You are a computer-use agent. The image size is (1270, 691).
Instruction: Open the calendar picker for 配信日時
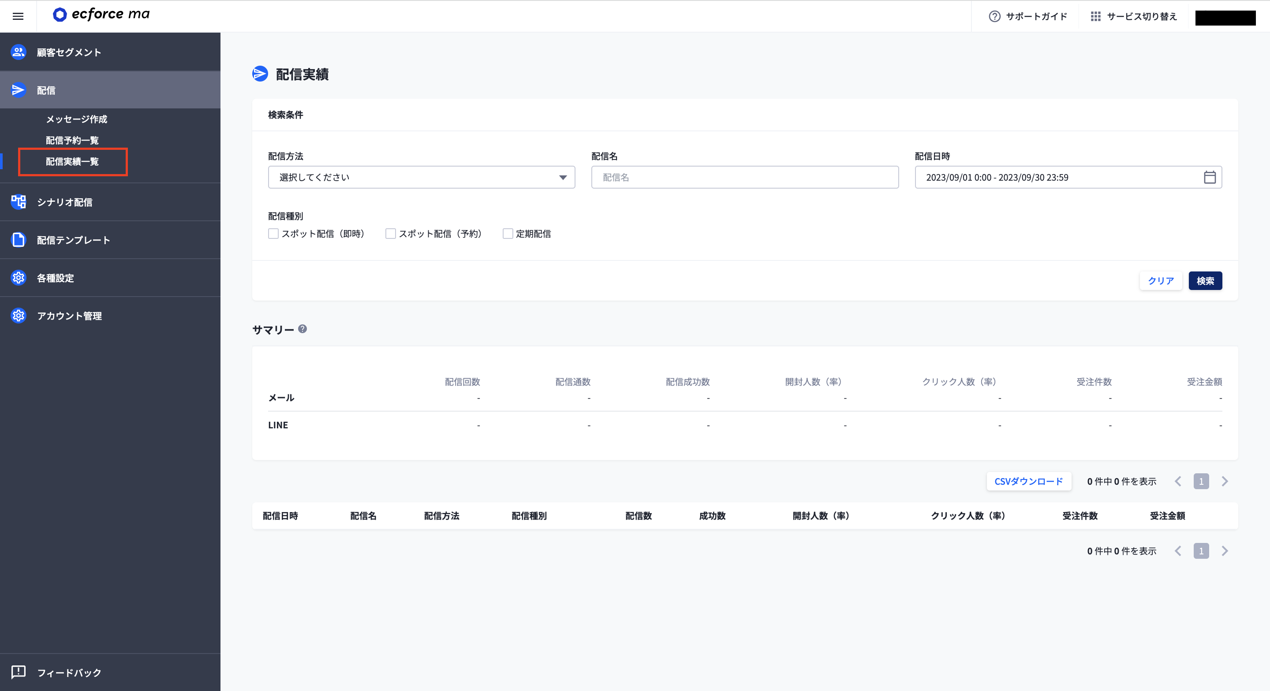(1211, 177)
